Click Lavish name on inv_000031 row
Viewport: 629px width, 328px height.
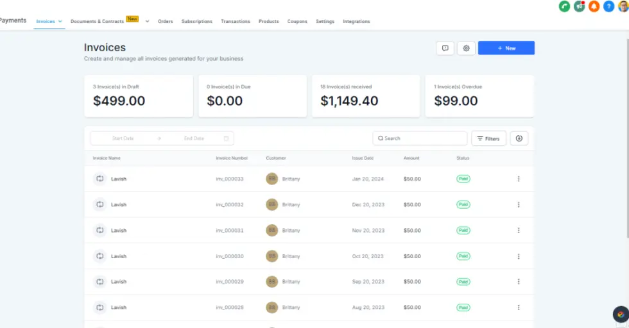coord(119,230)
